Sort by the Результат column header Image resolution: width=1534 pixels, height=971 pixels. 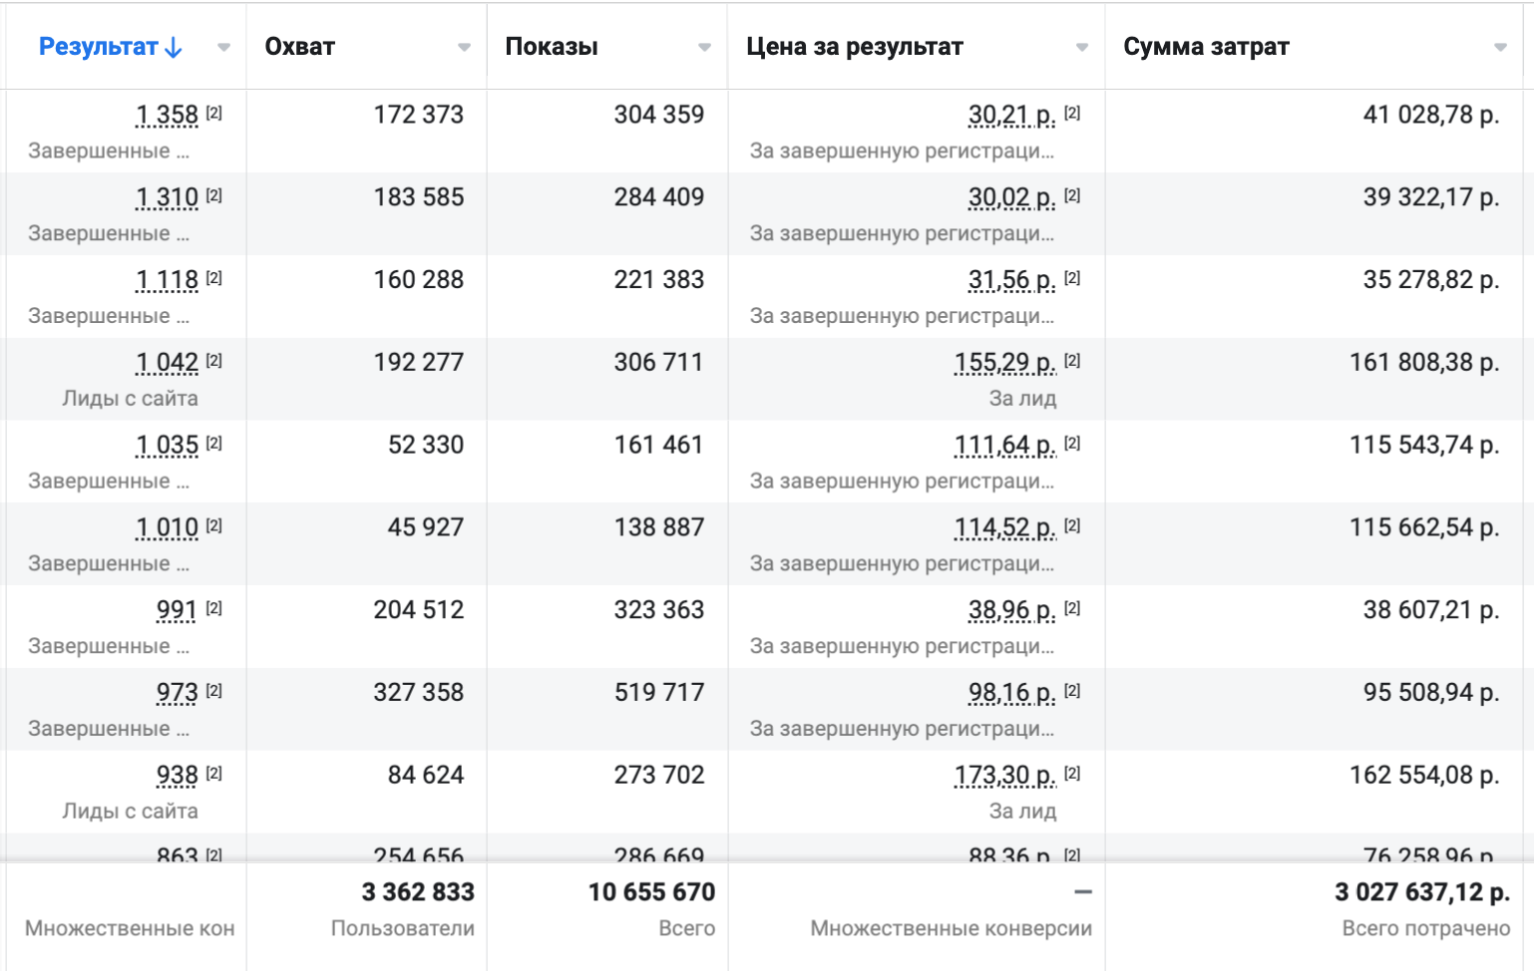[99, 47]
